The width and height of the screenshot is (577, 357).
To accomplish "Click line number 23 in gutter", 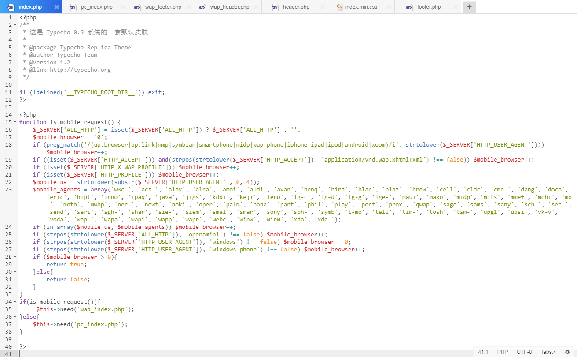I will pos(8,189).
